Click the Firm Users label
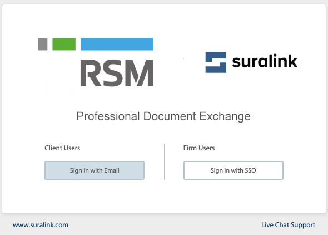The width and height of the screenshot is (328, 235). (199, 148)
